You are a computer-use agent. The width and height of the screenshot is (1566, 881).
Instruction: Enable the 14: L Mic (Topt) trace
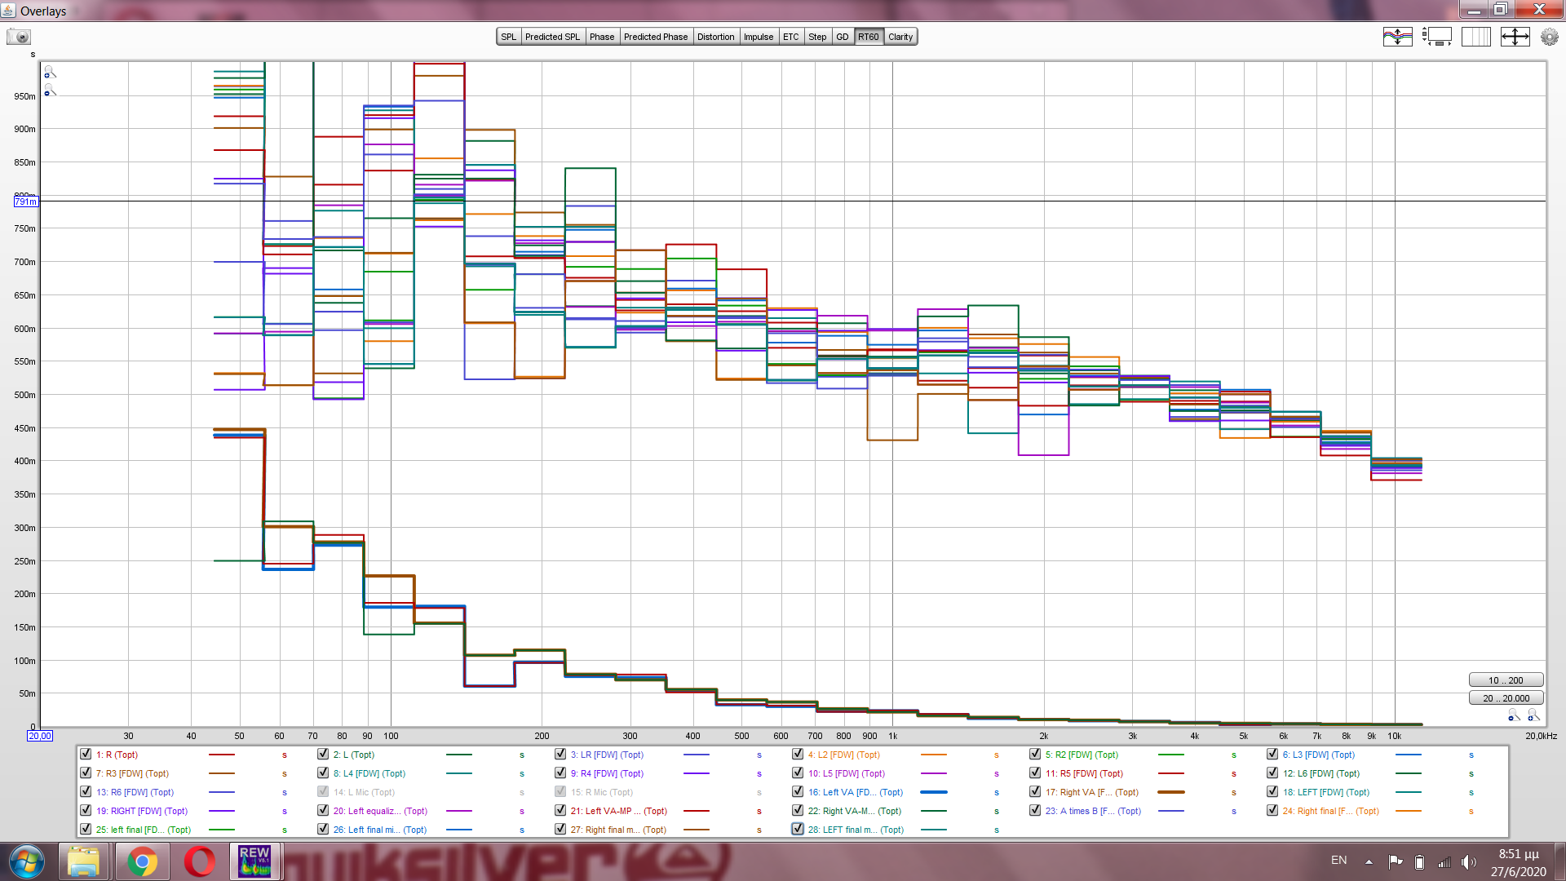(x=323, y=792)
